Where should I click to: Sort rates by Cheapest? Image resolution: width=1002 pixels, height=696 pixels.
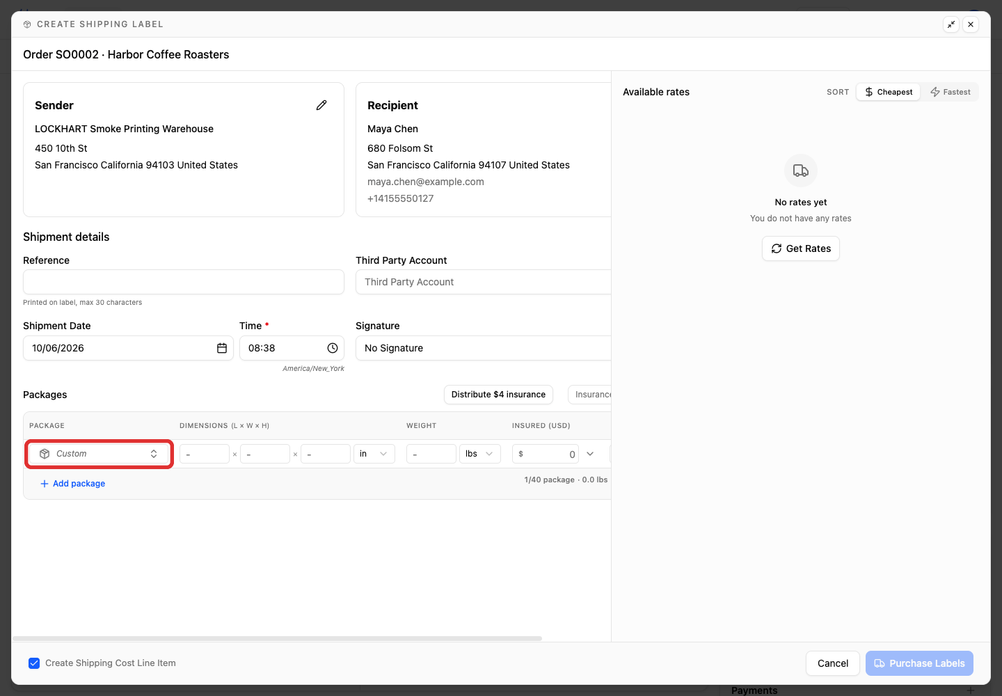click(x=889, y=92)
